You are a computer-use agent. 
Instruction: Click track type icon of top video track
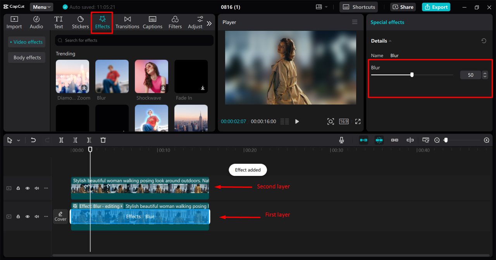pyautogui.click(x=9, y=188)
